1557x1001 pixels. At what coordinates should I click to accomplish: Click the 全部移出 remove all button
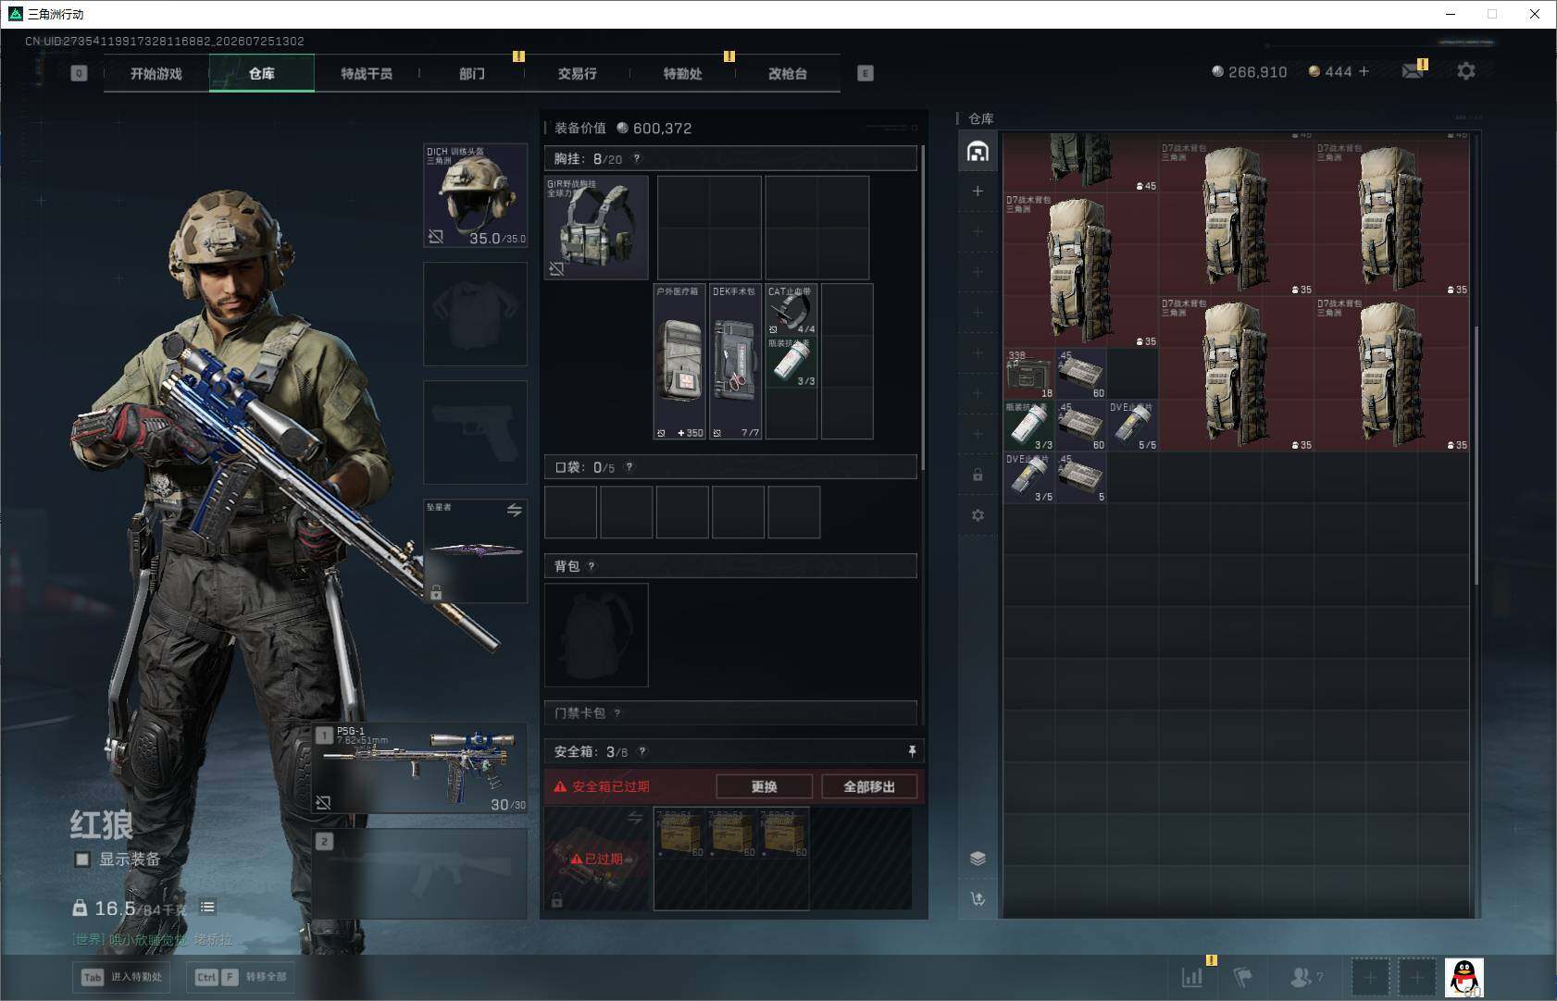(869, 786)
